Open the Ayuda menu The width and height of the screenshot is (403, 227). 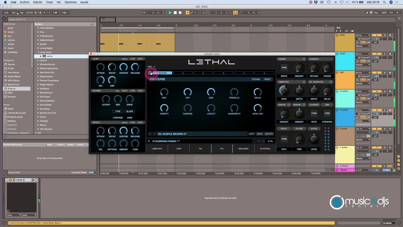click(84, 2)
